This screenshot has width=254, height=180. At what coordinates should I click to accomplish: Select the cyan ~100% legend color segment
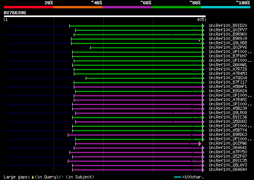pyautogui.click(x=226, y=7)
